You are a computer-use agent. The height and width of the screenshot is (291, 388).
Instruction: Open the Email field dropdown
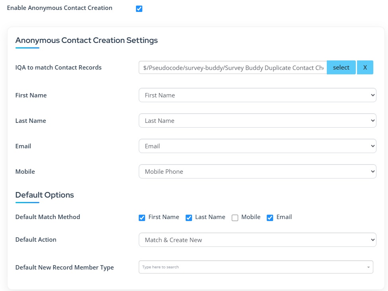tap(257, 146)
